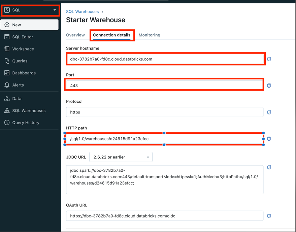Copy the HTTP path value
Image resolution: width=296 pixels, height=232 pixels.
[x=269, y=139]
